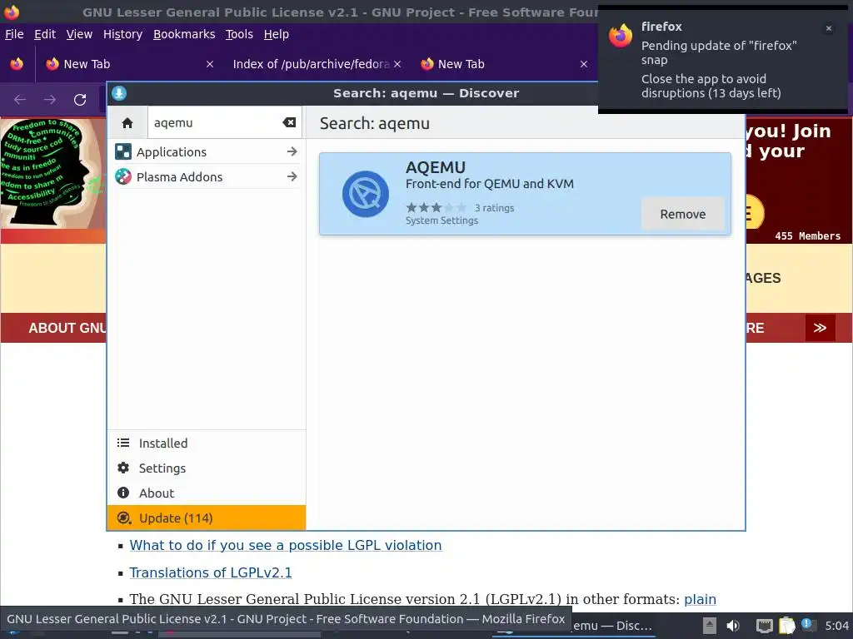Open Discover About info icon

tap(123, 493)
